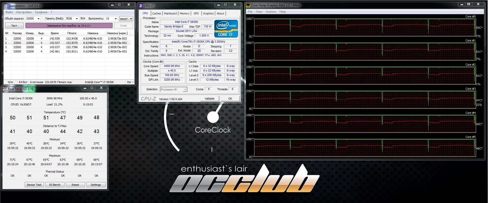The width and height of the screenshot is (488, 203).
Task: Click the Reset button in Real Temp
Action: [75, 185]
